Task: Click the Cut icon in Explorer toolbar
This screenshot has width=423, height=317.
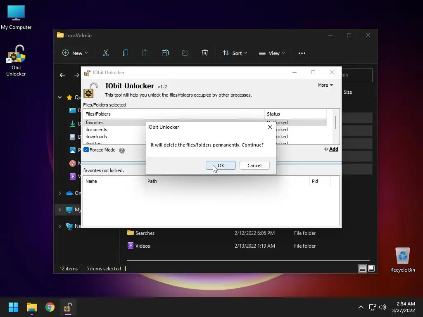Action: [x=106, y=53]
